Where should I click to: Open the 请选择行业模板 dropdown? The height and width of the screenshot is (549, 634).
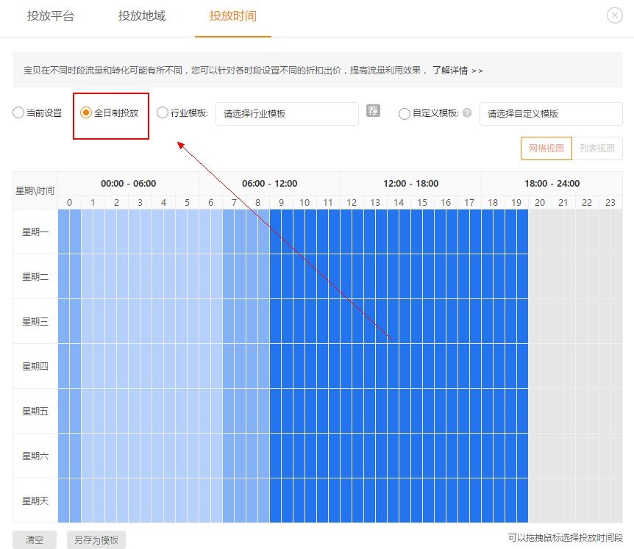pyautogui.click(x=287, y=113)
